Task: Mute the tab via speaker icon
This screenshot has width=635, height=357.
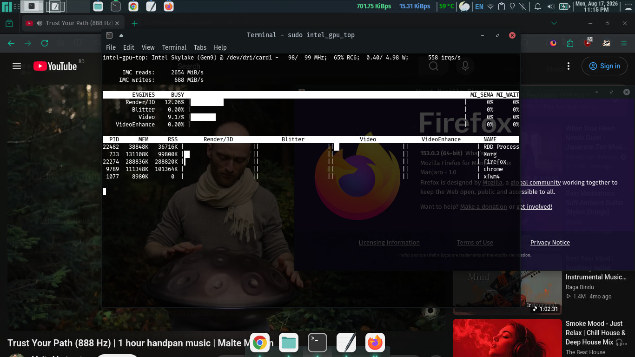Action: (40, 23)
